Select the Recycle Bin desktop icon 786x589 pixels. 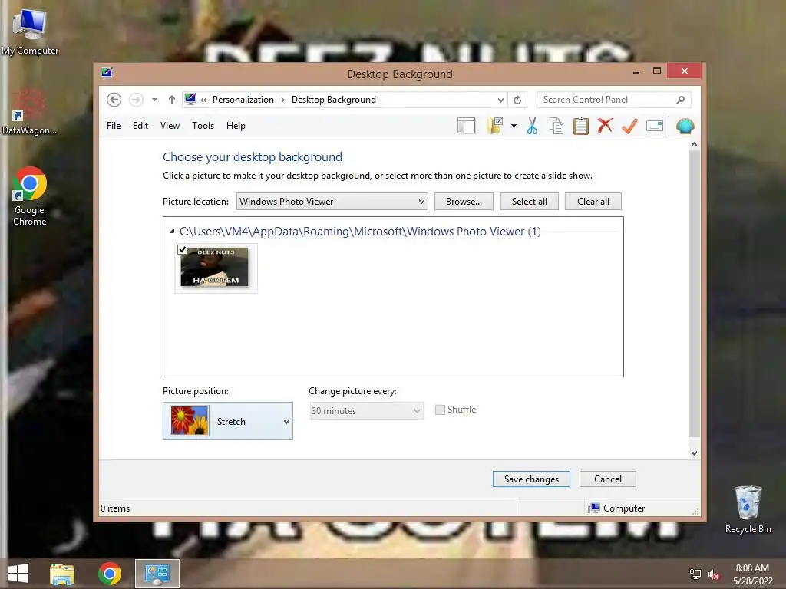pyautogui.click(x=748, y=510)
